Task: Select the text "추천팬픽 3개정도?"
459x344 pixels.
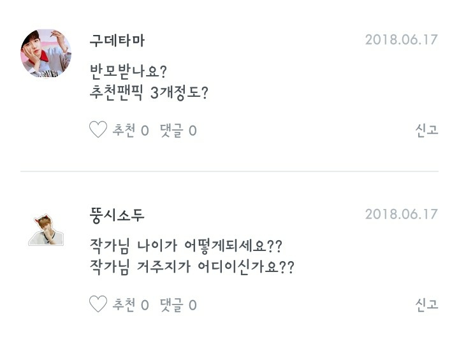Action: coord(150,92)
